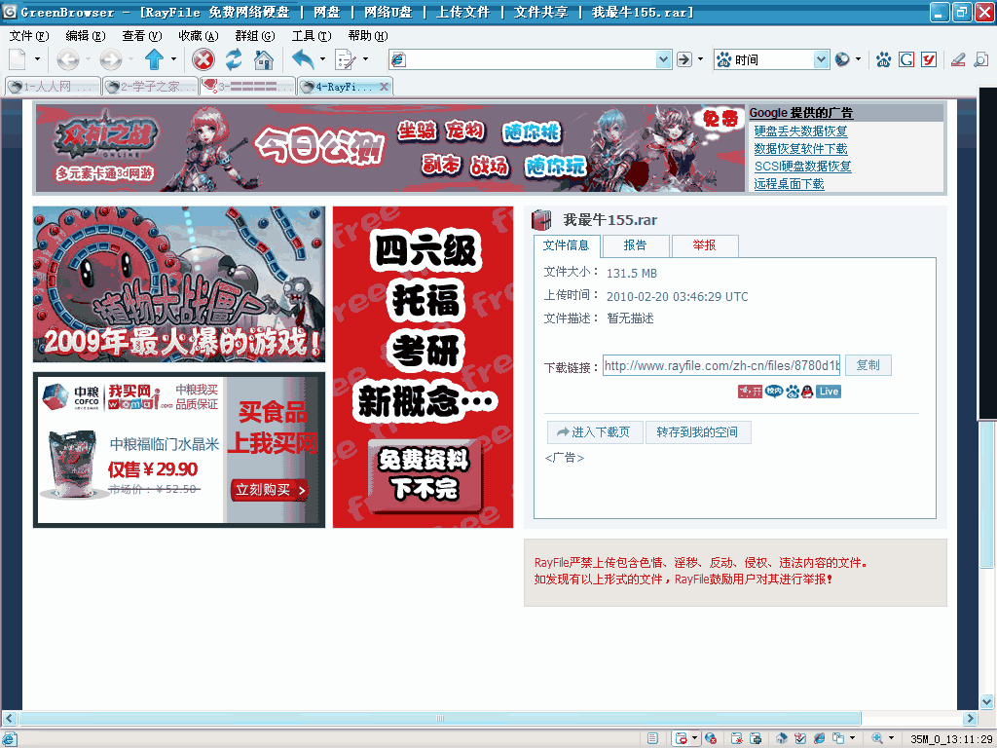Click the 免费资料下不完 red ad button

tap(425, 474)
